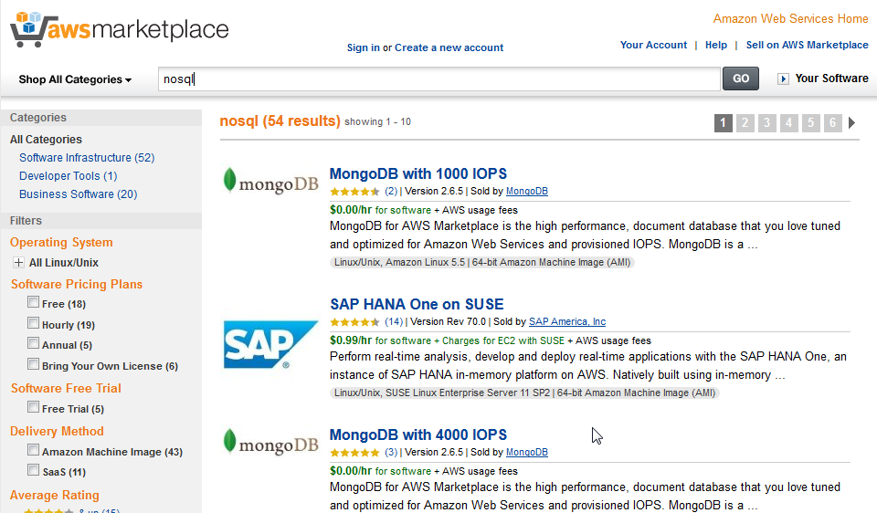877x513 pixels.
Task: Click SUSE Linux Enterprise Server 11 SP2 tag
Action: 468,393
